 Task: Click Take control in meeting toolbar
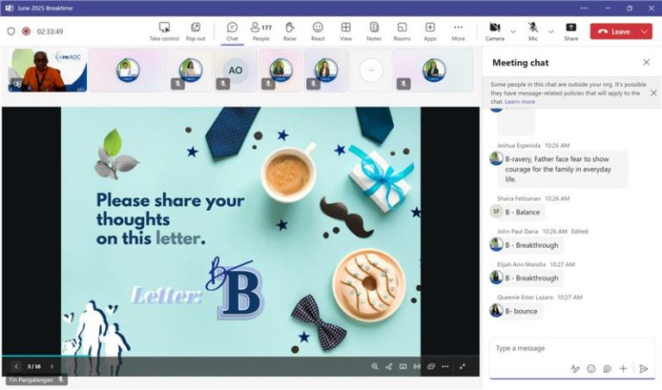(x=164, y=32)
